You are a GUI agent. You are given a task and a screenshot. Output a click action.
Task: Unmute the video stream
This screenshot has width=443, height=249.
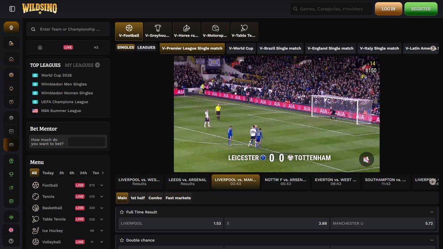[366, 159]
